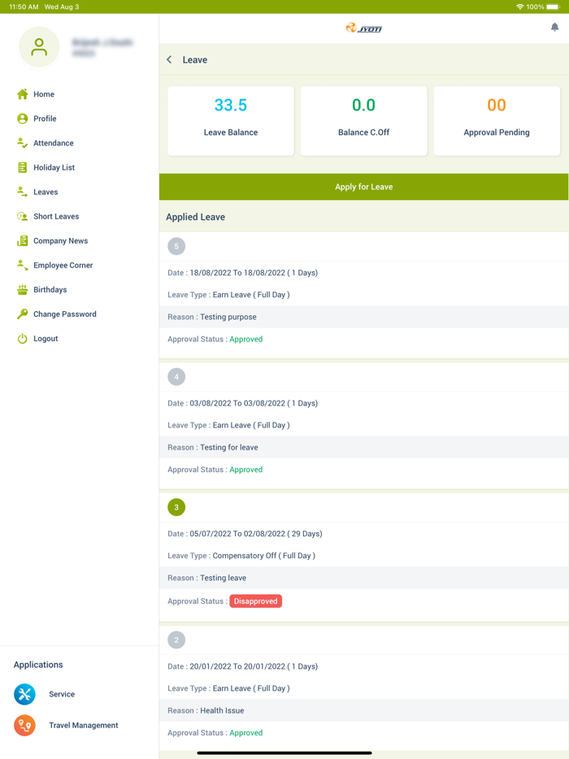Viewport: 569px width, 759px height.
Task: Click the Apply for Leave button
Action: point(363,187)
